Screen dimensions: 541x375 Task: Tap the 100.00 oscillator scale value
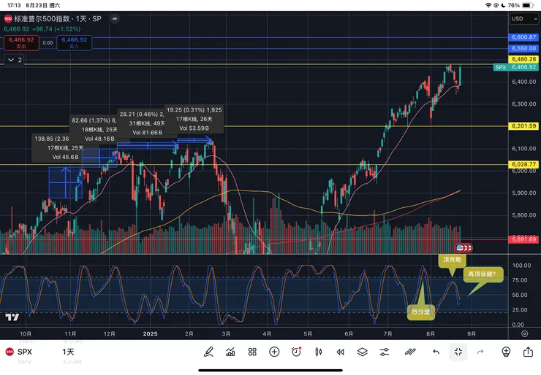522,266
